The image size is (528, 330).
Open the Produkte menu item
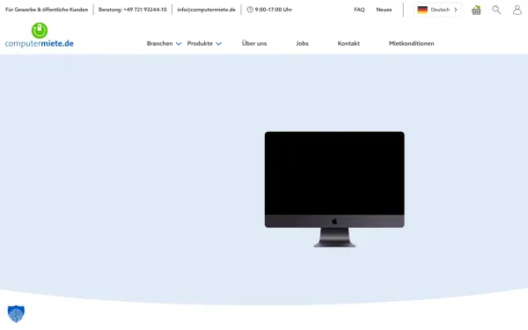[200, 43]
